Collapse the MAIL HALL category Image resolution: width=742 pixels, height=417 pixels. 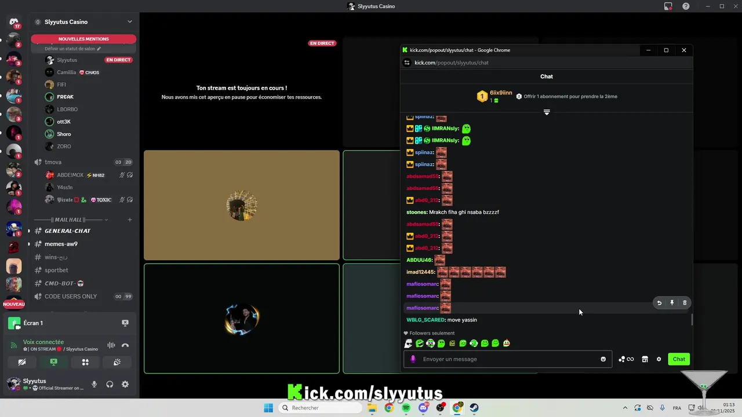[70, 220]
